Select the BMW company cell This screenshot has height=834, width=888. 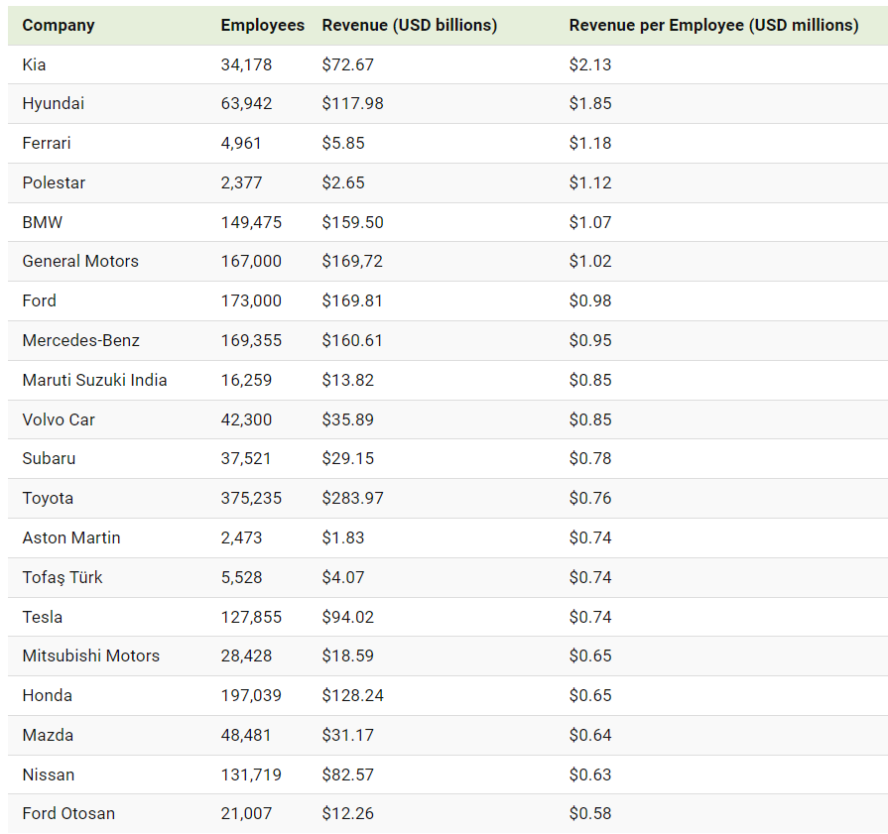tap(43, 222)
